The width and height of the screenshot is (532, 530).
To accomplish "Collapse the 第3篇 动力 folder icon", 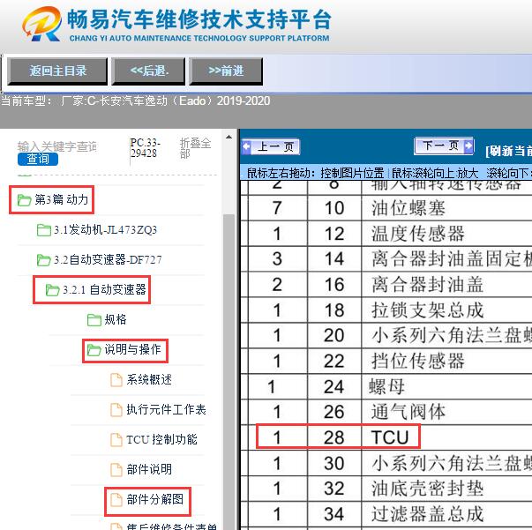I will tap(24, 200).
